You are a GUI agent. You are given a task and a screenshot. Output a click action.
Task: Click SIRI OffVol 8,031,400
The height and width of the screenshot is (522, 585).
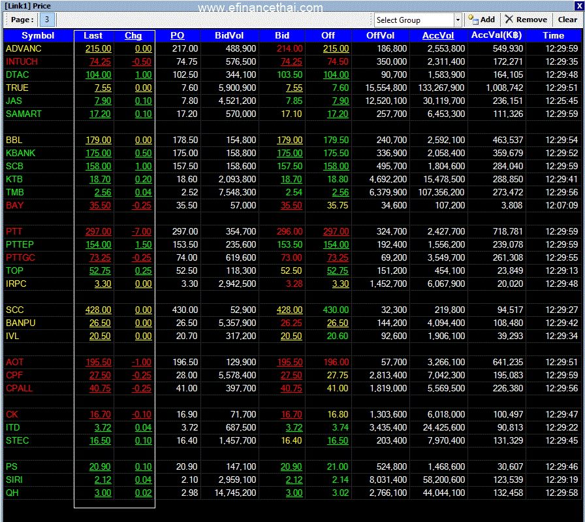388,480
